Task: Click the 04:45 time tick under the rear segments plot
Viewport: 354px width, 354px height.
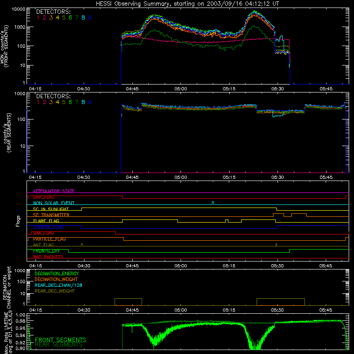Action: (132, 177)
